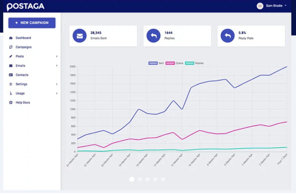Expand the Posts submenu chevron
The width and height of the screenshot is (296, 193).
point(57,56)
